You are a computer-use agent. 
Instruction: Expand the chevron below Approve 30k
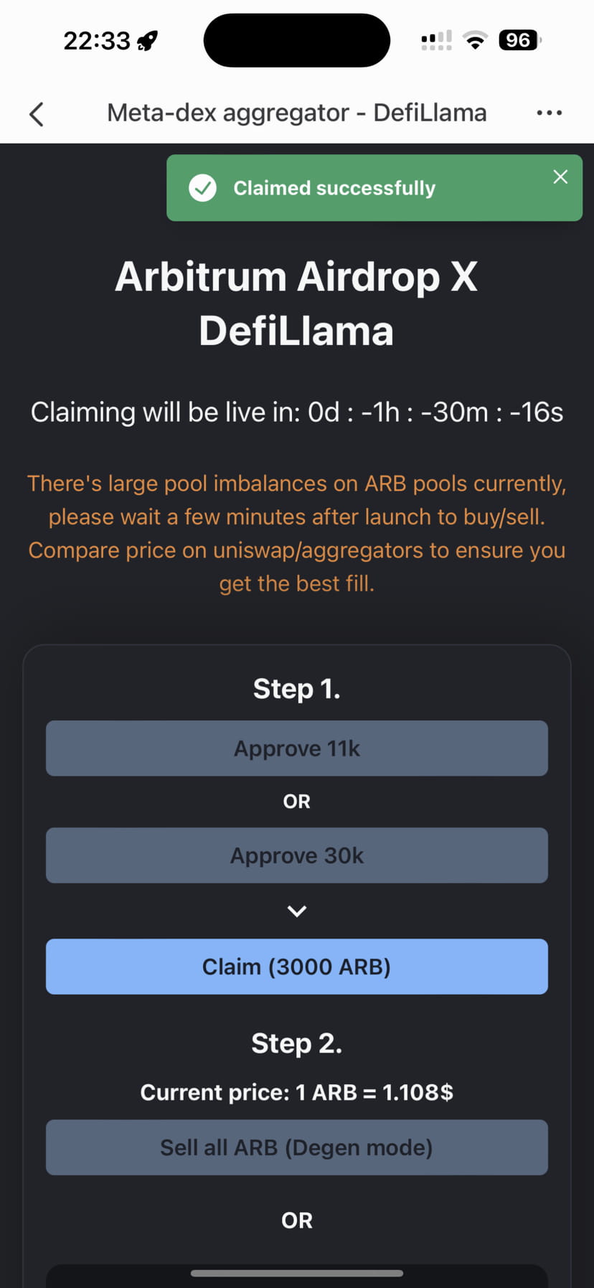click(x=297, y=911)
